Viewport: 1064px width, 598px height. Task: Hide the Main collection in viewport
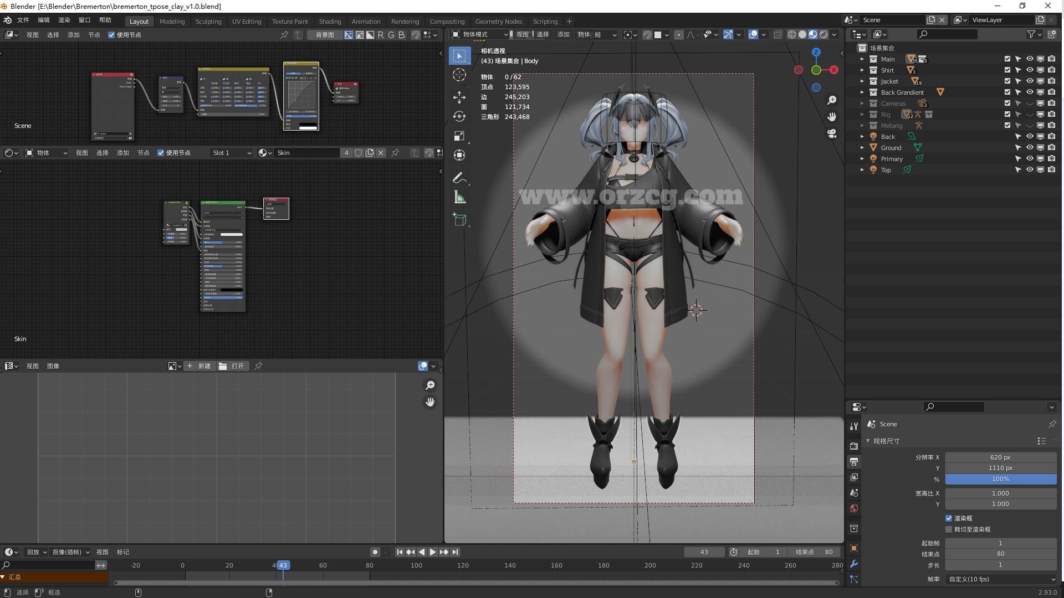(1029, 59)
